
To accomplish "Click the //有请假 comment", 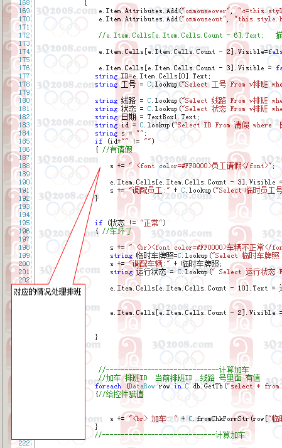I will click(x=117, y=149).
